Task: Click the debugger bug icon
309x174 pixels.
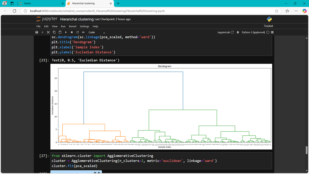Action: [238, 32]
